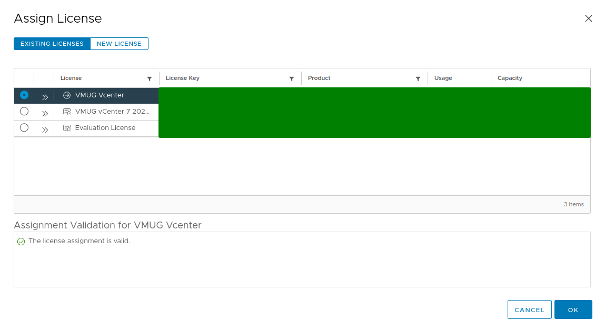Click the Usage column header
The width and height of the screenshot is (605, 330).
click(x=443, y=78)
